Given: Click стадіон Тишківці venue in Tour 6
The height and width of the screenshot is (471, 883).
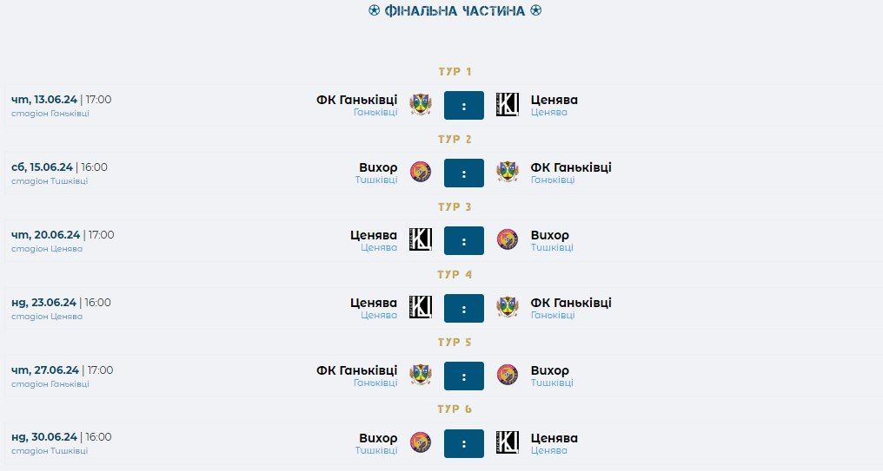Looking at the screenshot, I should (x=50, y=451).
